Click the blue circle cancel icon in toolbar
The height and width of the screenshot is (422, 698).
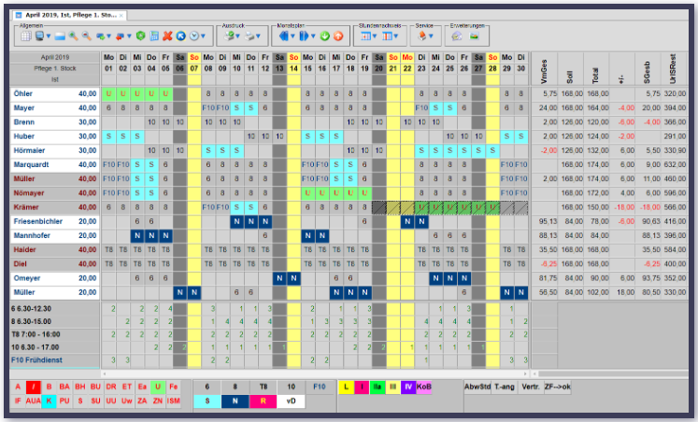[179, 36]
